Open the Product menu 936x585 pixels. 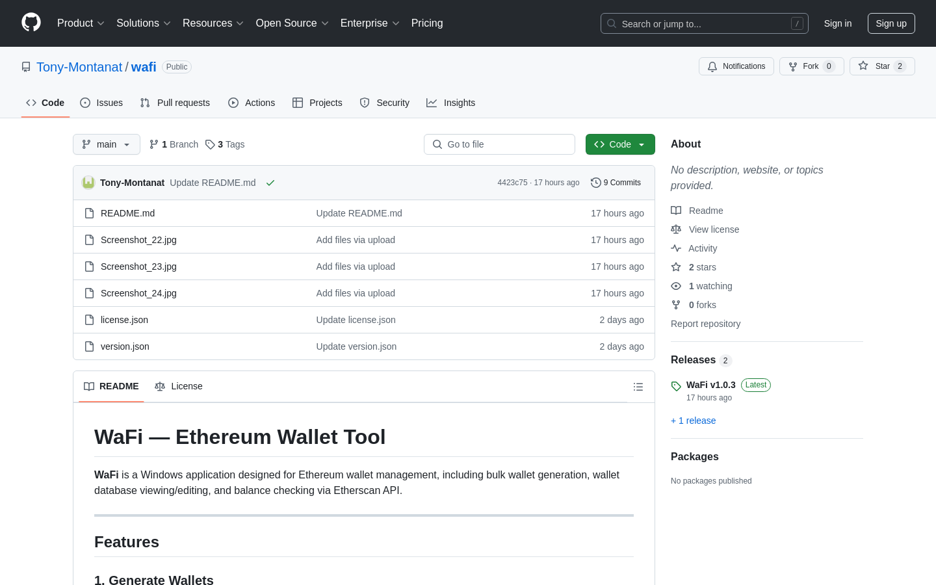click(x=81, y=23)
